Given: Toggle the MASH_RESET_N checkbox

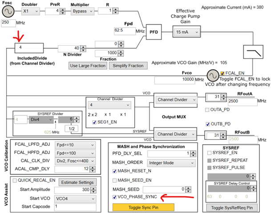Looking at the screenshot, I should click(114, 171).
